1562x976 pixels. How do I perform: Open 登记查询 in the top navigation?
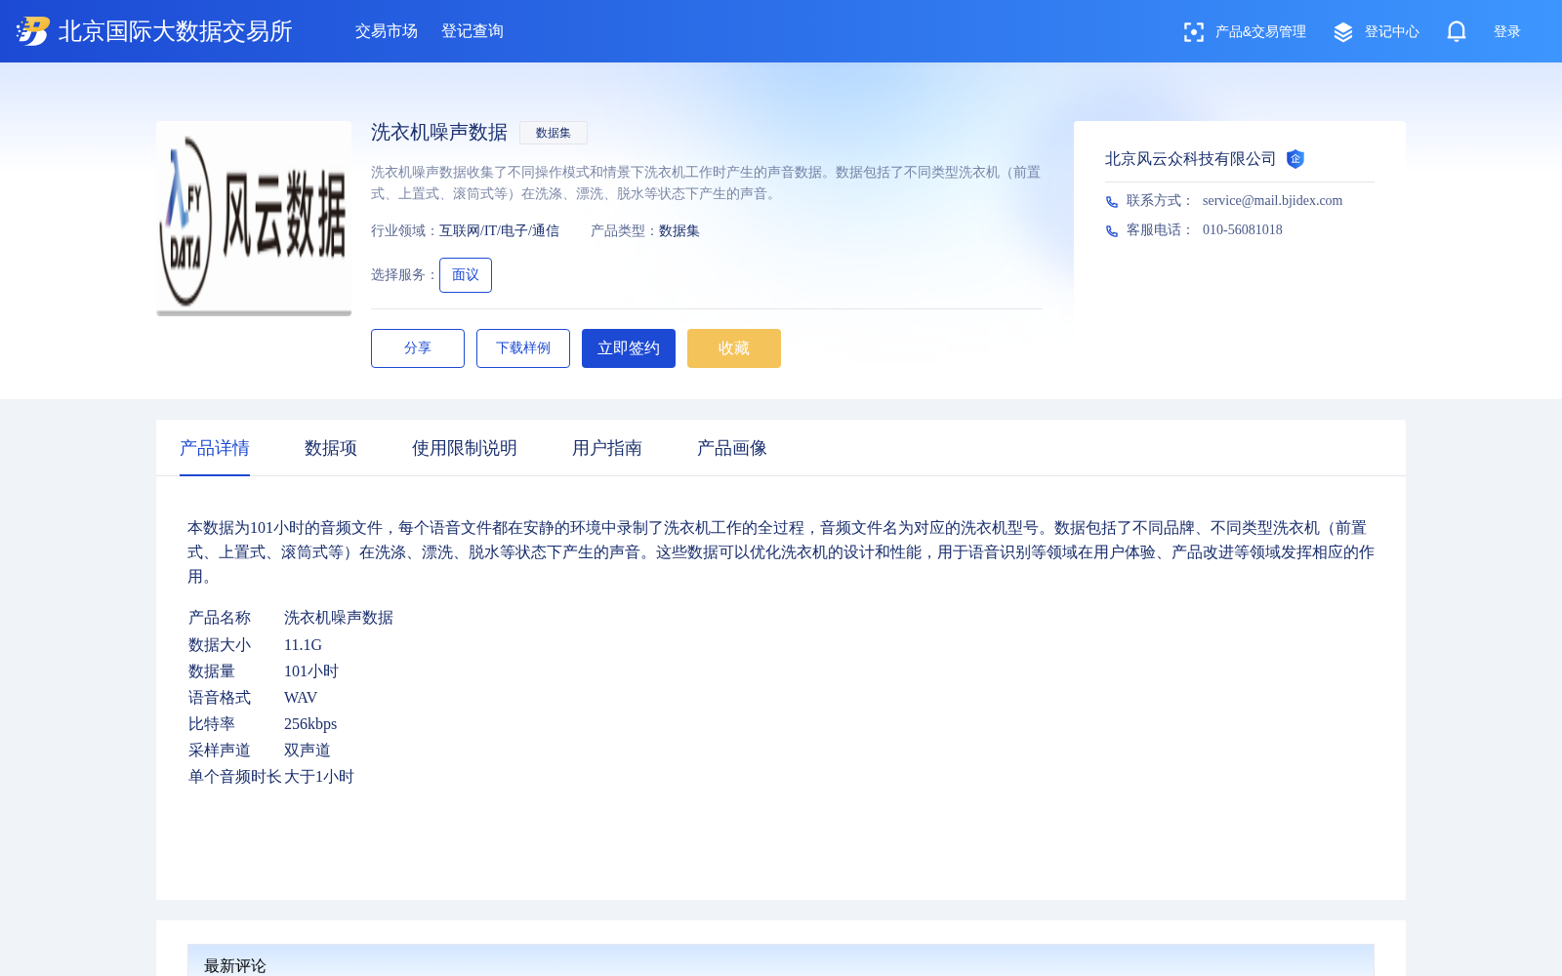(473, 31)
